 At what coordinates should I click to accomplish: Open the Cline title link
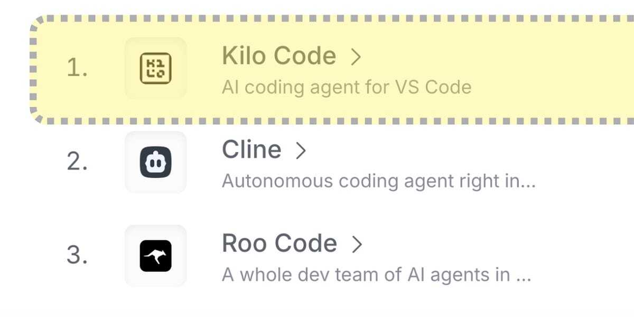pos(251,150)
